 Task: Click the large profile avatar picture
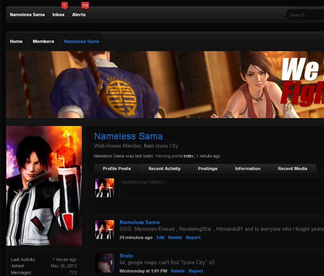point(44,186)
